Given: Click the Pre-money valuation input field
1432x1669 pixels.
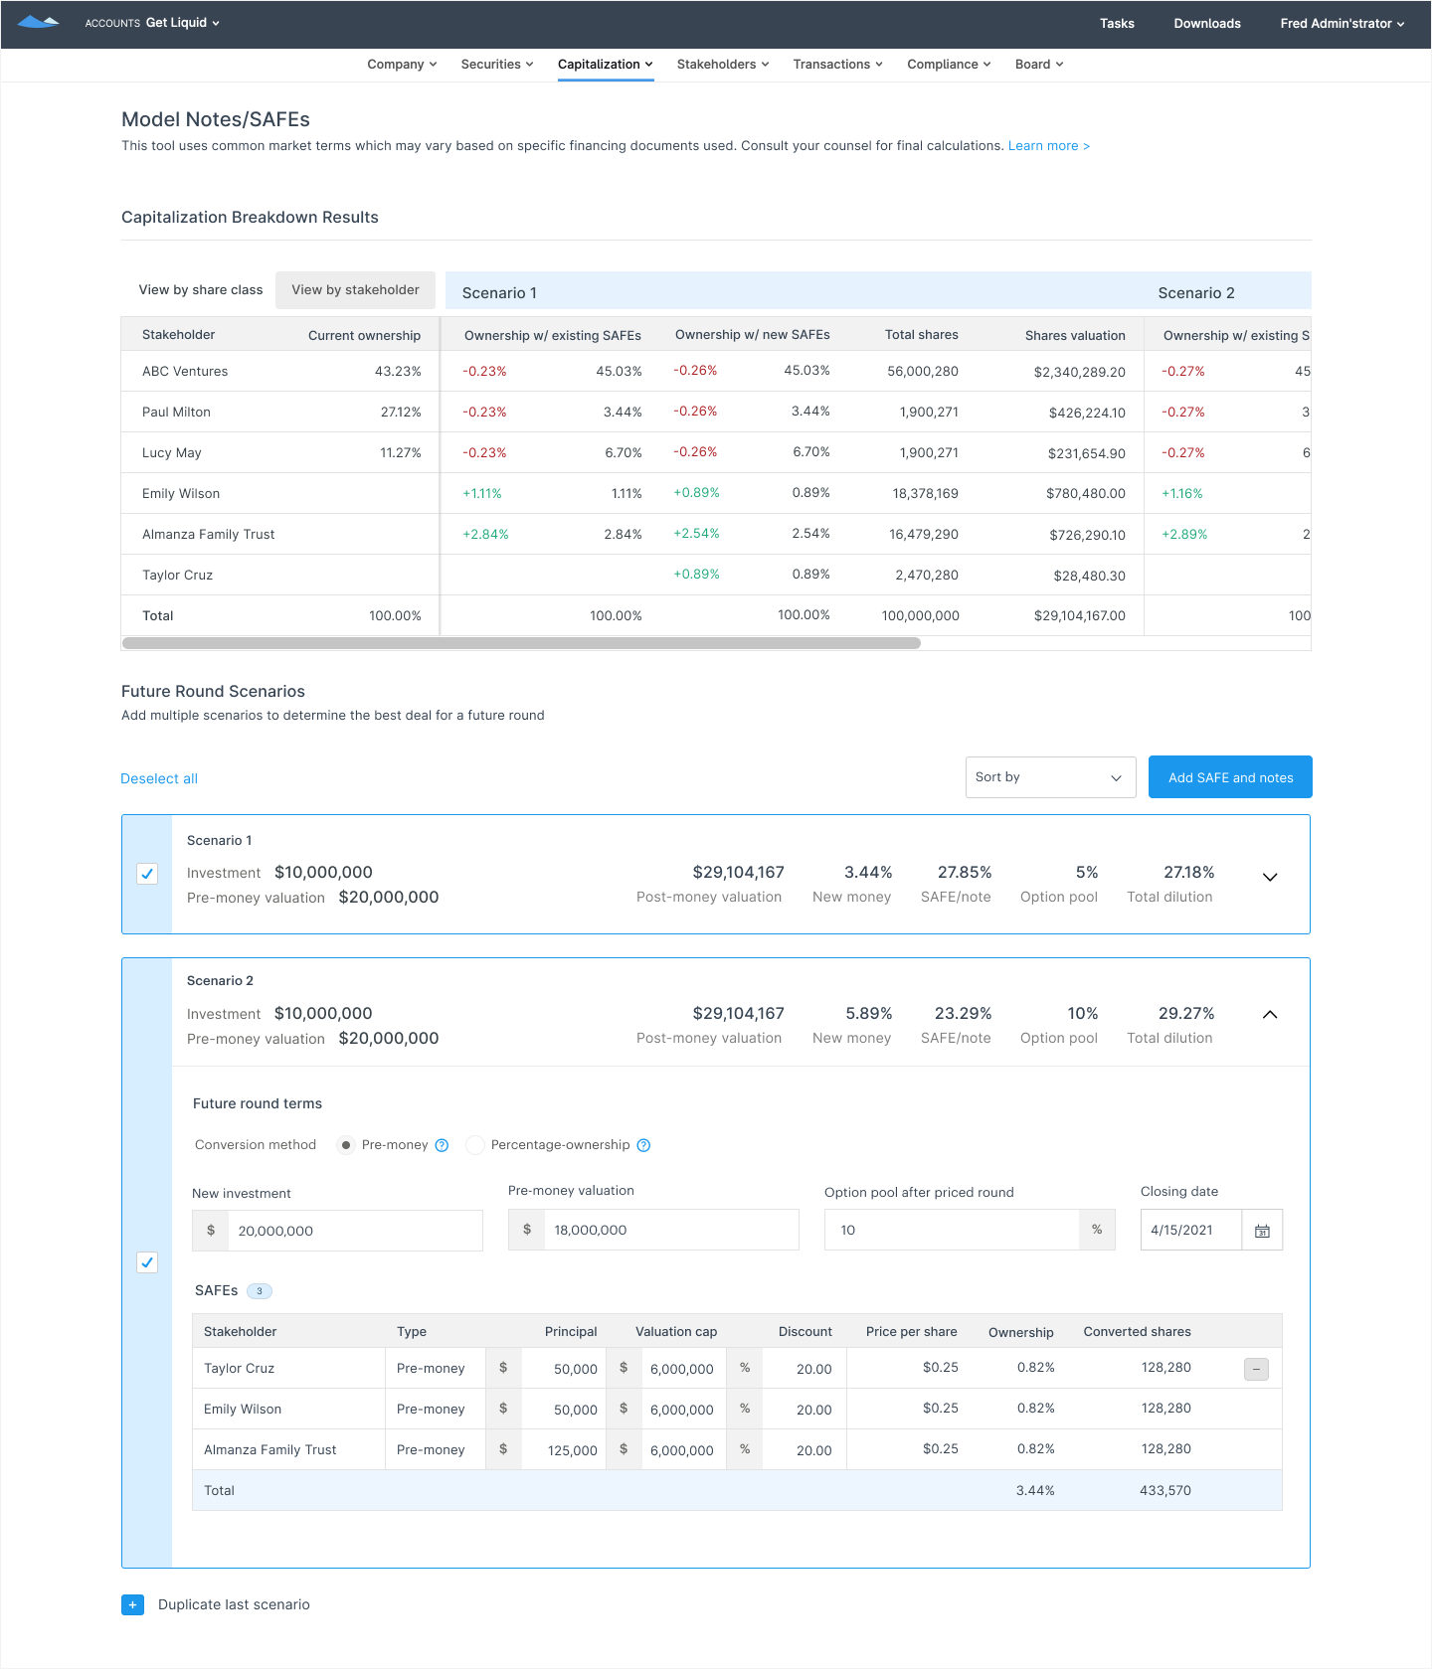Looking at the screenshot, I should 653,1230.
